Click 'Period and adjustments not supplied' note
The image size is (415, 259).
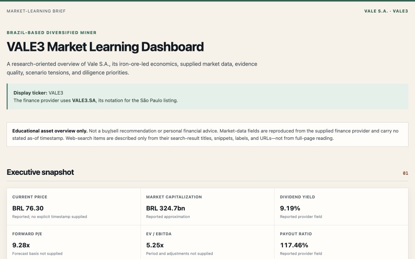pyautogui.click(x=179, y=254)
